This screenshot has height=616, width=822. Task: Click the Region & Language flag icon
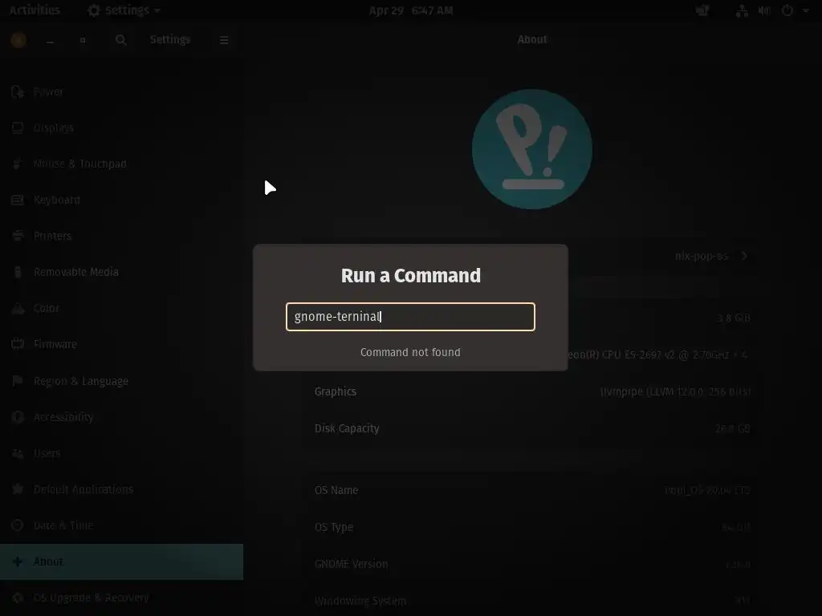pos(18,381)
